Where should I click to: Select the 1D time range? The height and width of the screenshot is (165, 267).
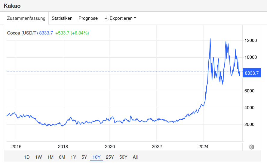27,157
